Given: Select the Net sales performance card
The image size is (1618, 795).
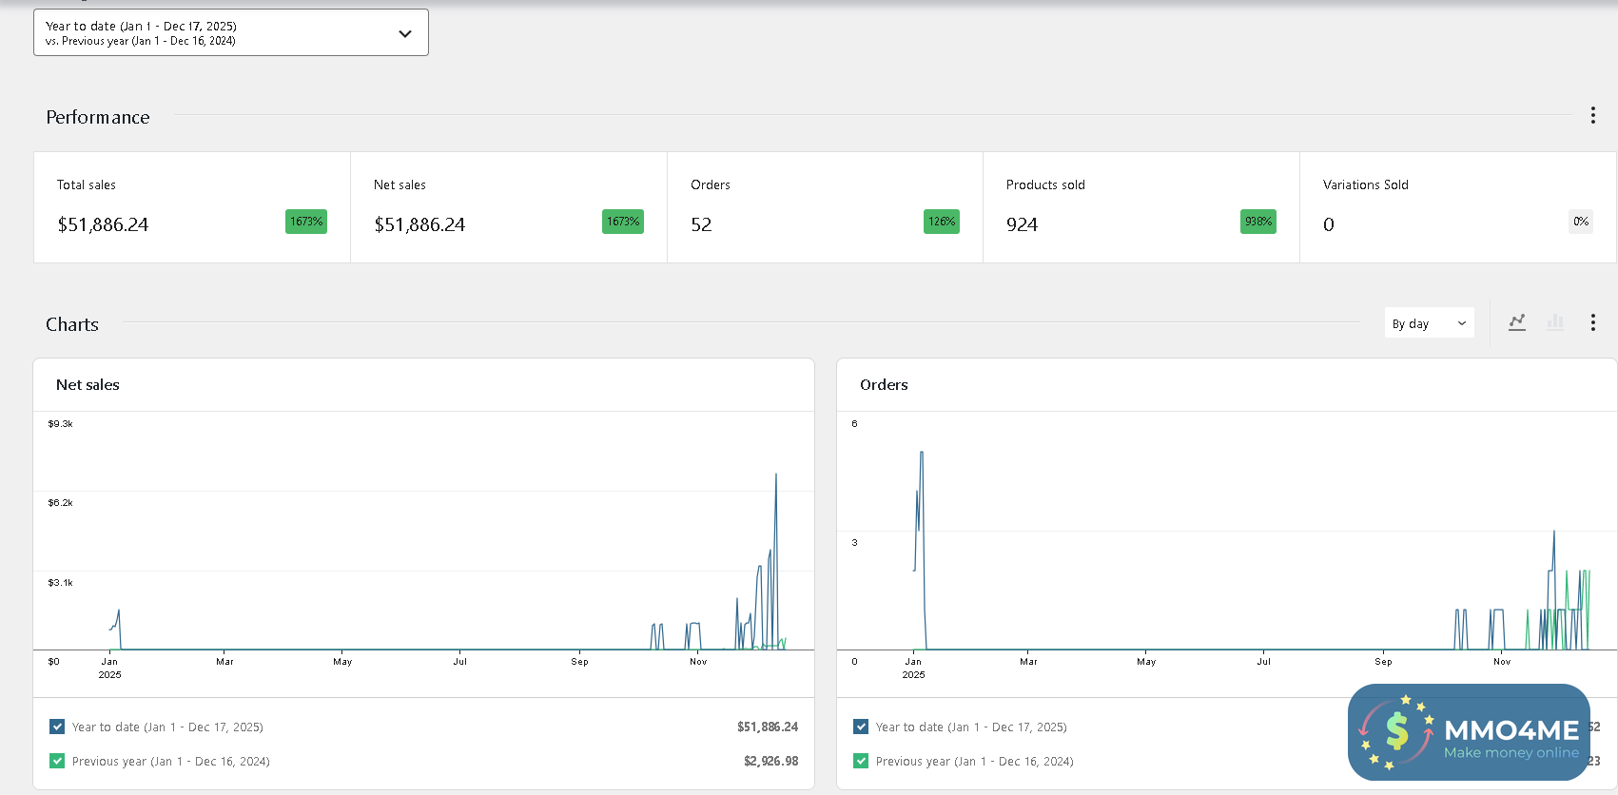Looking at the screenshot, I should (x=508, y=207).
